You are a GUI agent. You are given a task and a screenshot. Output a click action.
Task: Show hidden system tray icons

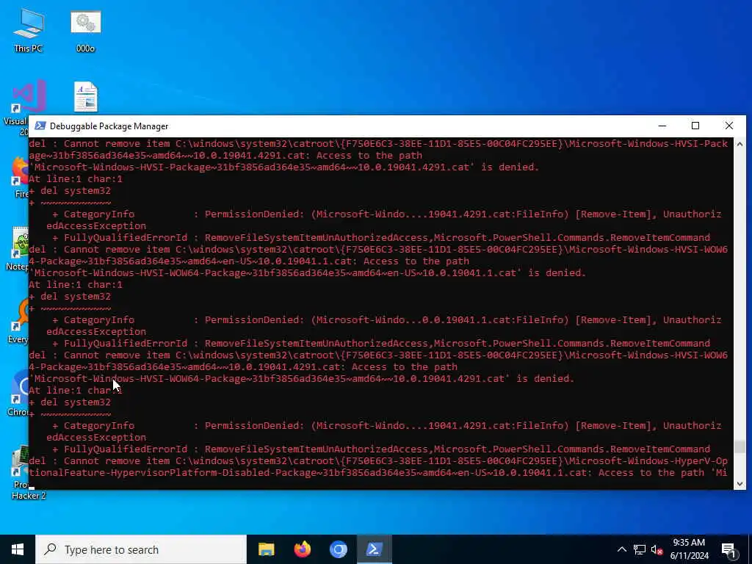(621, 549)
